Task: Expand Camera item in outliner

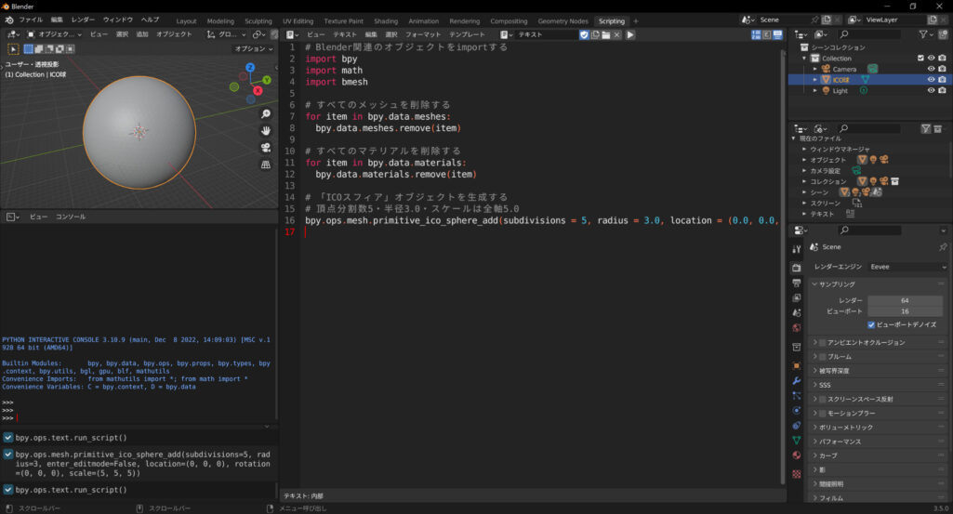Action: pos(815,69)
